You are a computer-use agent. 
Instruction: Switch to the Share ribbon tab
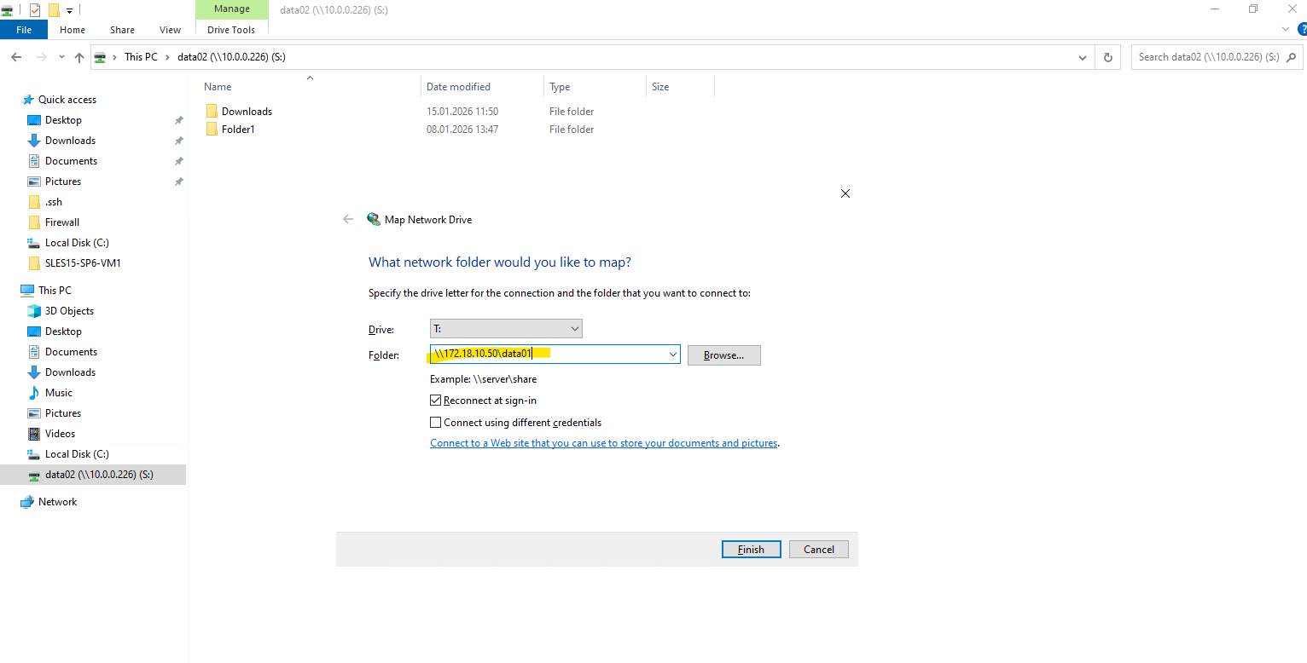click(x=122, y=30)
